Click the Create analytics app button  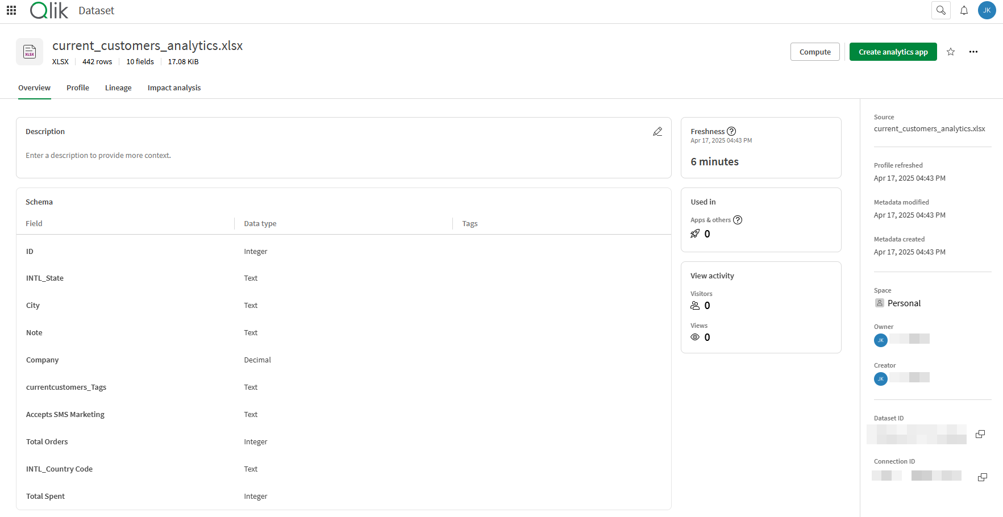click(893, 52)
